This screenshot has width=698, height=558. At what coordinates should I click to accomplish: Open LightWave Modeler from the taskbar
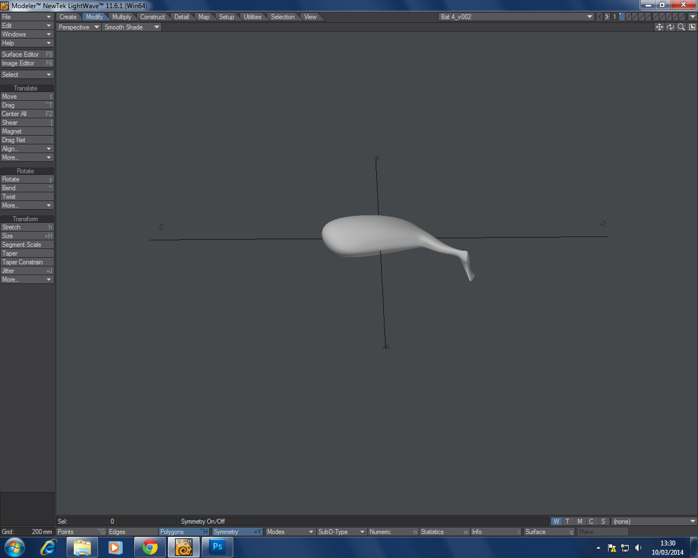pyautogui.click(x=183, y=547)
